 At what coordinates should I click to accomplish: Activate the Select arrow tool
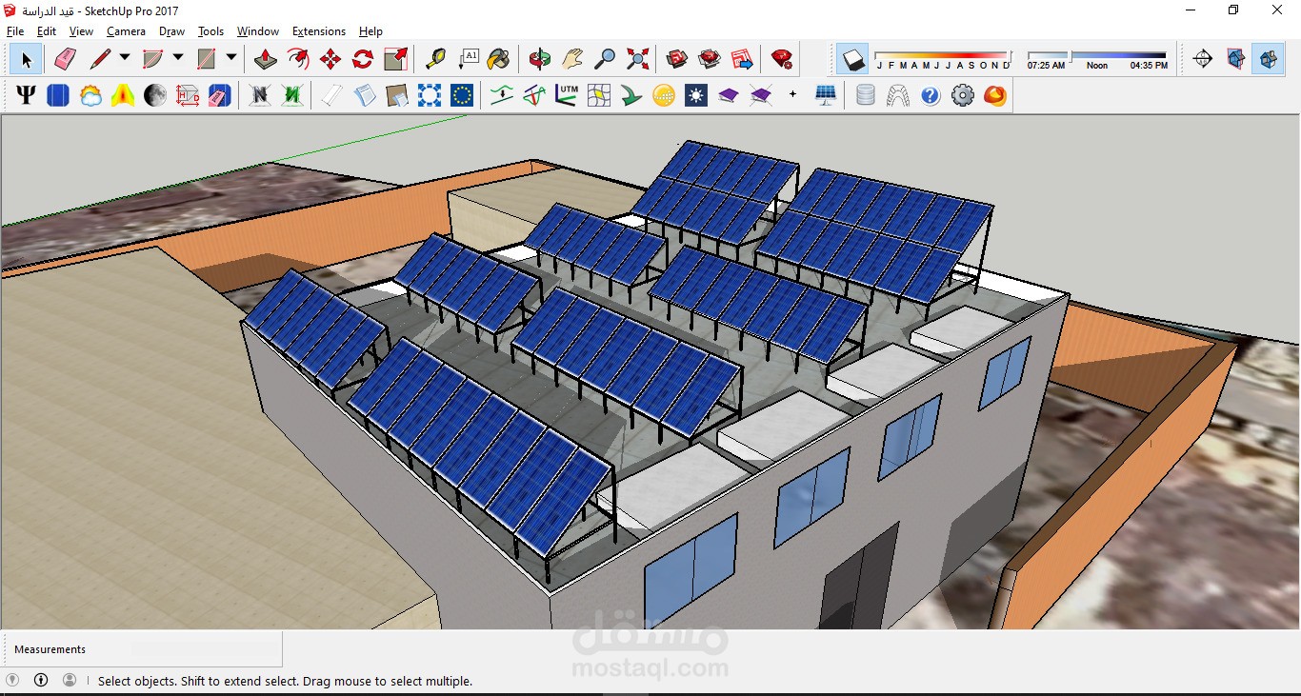click(26, 59)
